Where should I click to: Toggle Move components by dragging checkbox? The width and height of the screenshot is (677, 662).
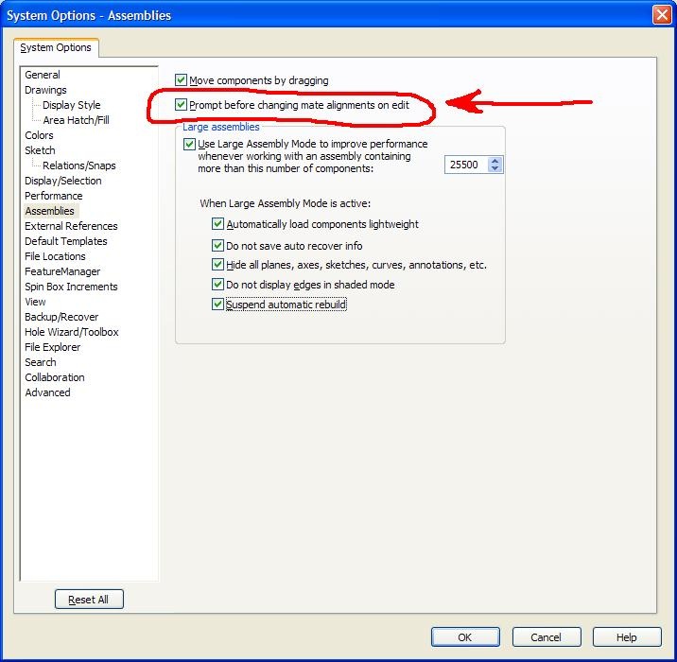[x=181, y=80]
